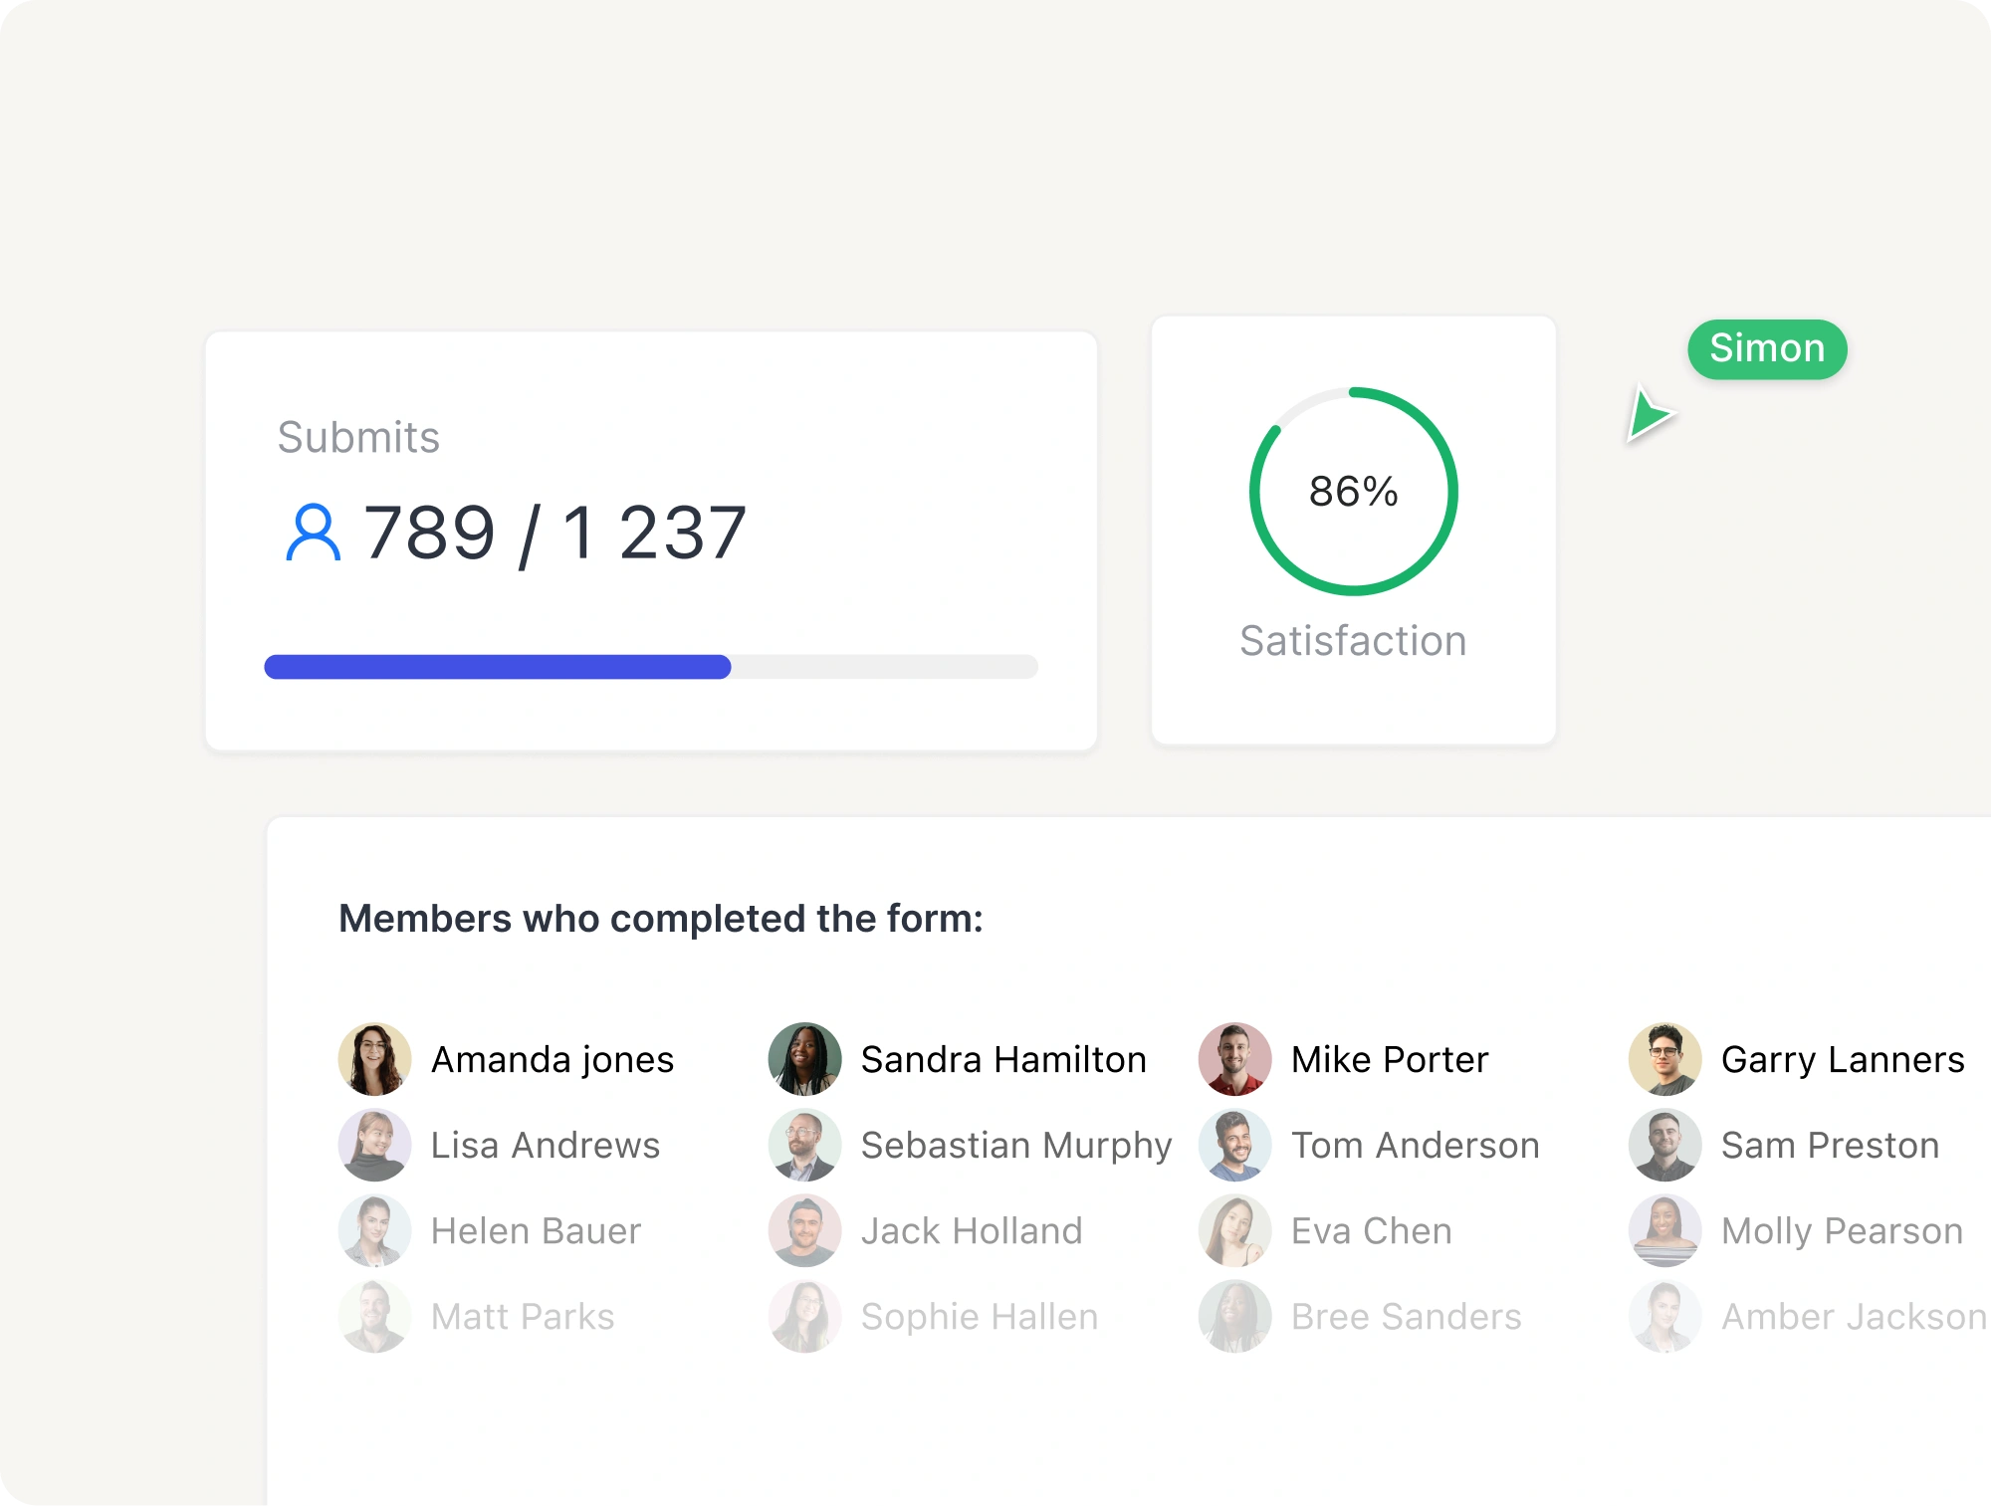Click Sam Preston's profile avatar

(x=1665, y=1145)
